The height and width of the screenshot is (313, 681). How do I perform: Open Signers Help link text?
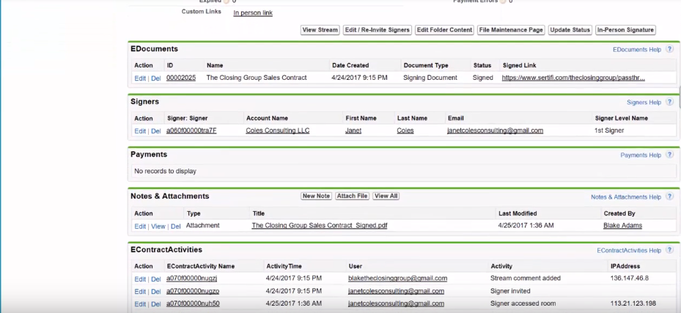pos(644,103)
